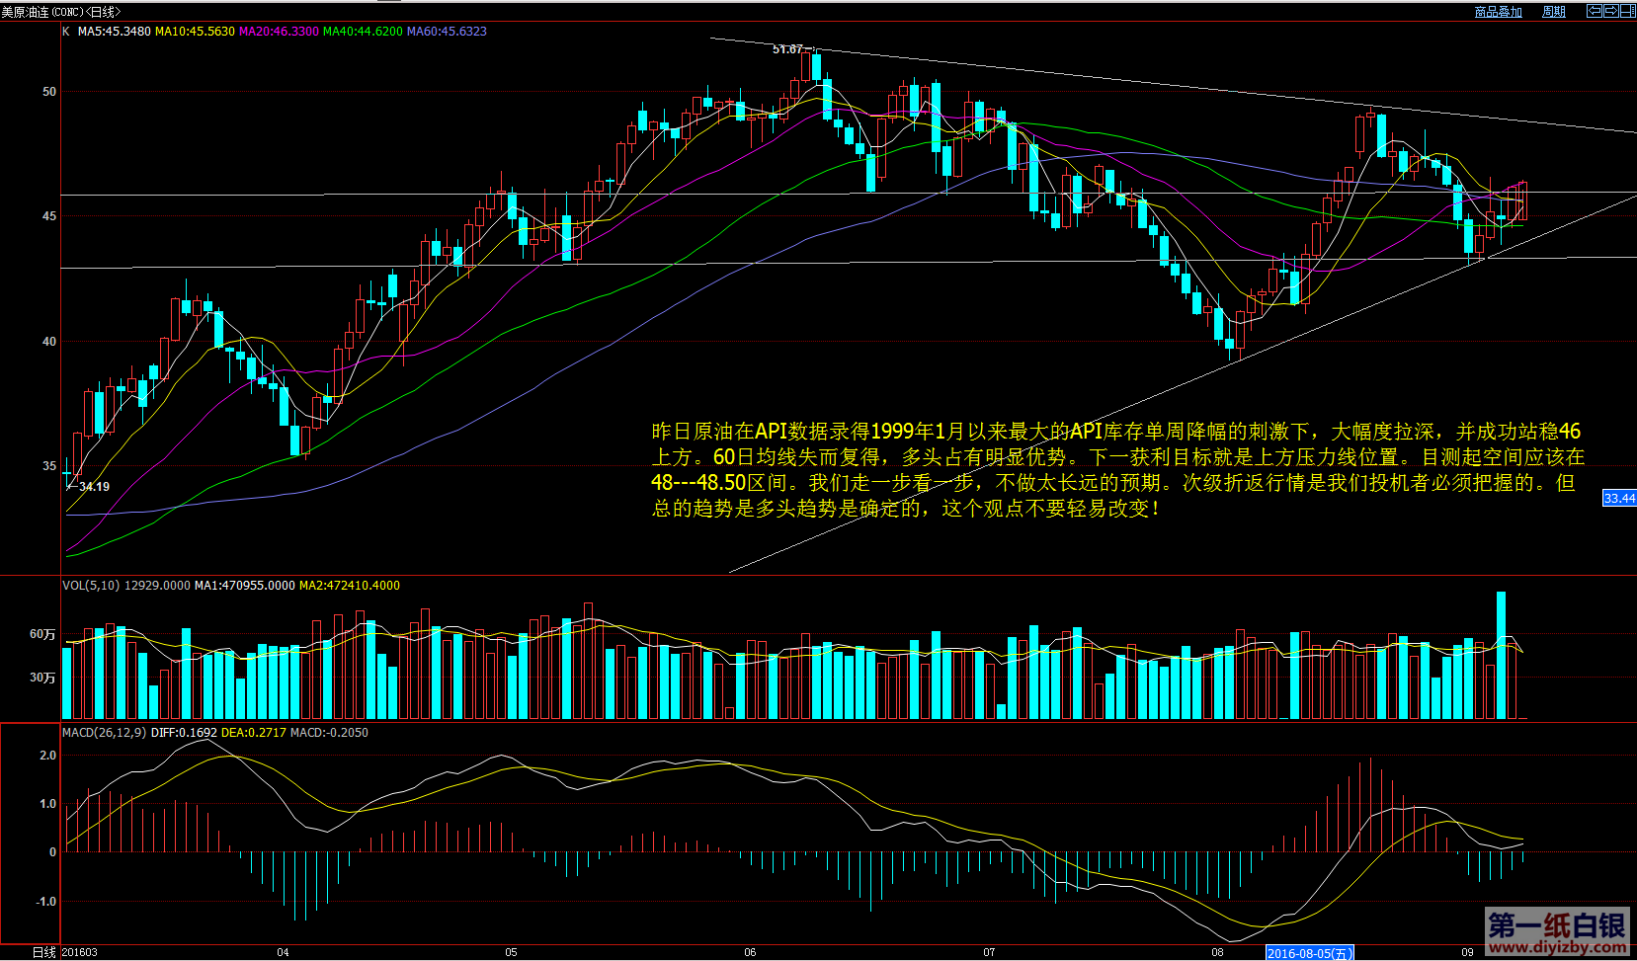This screenshot has height=961, width=1637.
Task: Open the 周期 period selector
Action: click(1554, 12)
